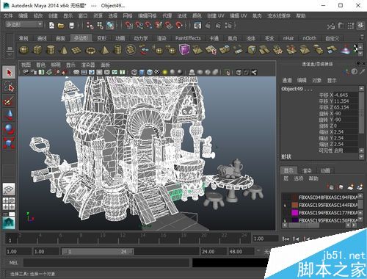Image resolution: width=367 pixels, height=279 pixels.
Task: Open channel box 通道 (Channels) menu
Action: click(287, 80)
